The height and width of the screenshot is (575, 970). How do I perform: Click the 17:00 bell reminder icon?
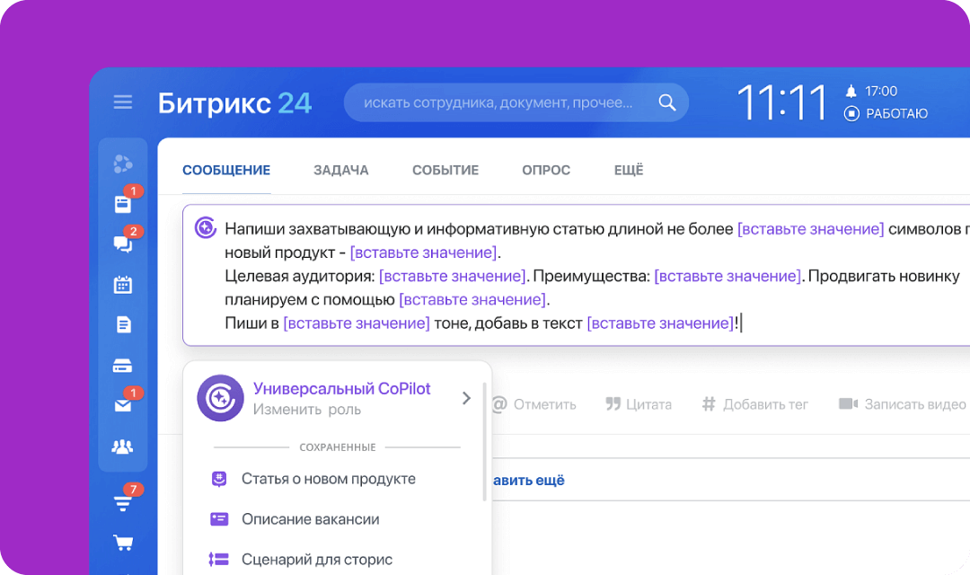pos(851,92)
